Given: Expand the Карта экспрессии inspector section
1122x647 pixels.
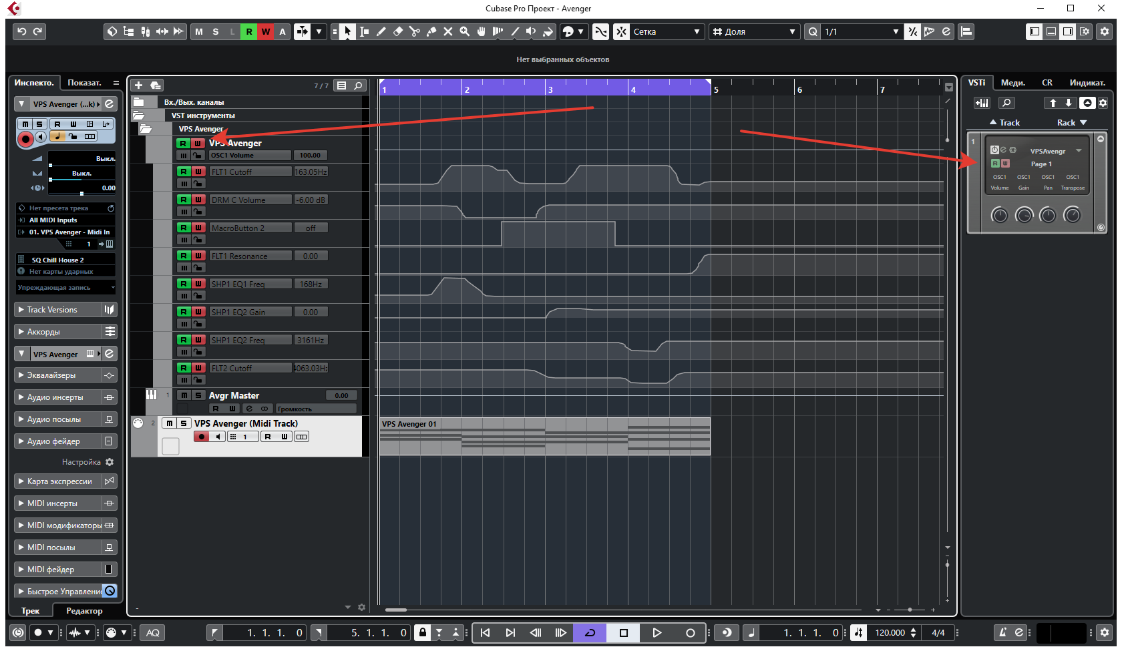Looking at the screenshot, I should [x=58, y=481].
